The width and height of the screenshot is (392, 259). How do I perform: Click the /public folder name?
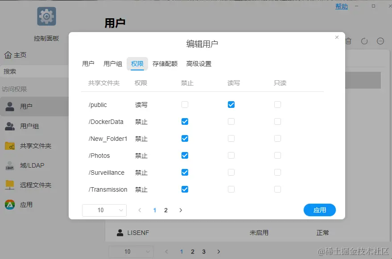98,105
